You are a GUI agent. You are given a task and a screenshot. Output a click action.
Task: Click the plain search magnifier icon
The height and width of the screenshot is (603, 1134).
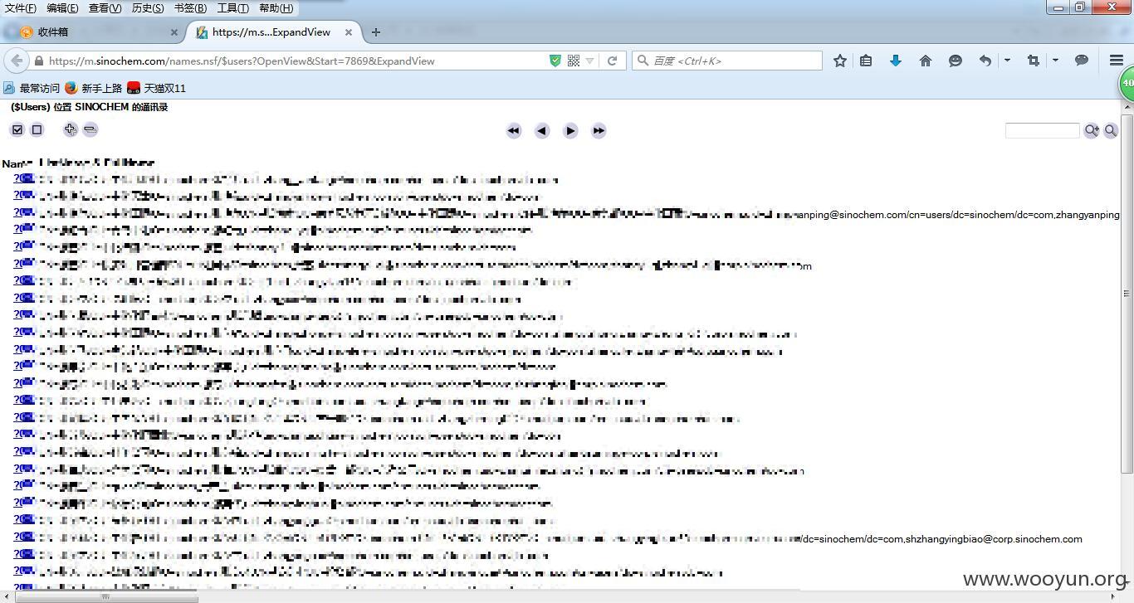click(x=1111, y=130)
